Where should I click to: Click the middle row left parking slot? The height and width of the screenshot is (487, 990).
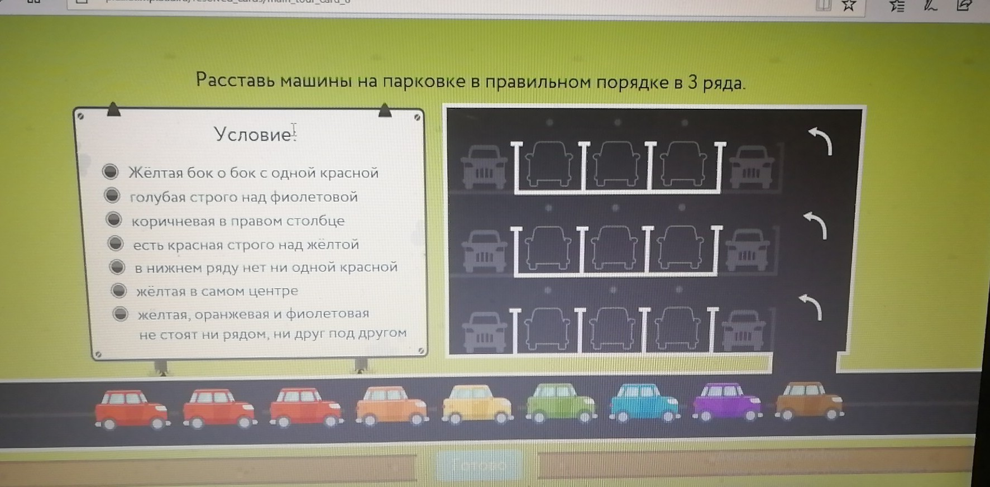tap(548, 249)
